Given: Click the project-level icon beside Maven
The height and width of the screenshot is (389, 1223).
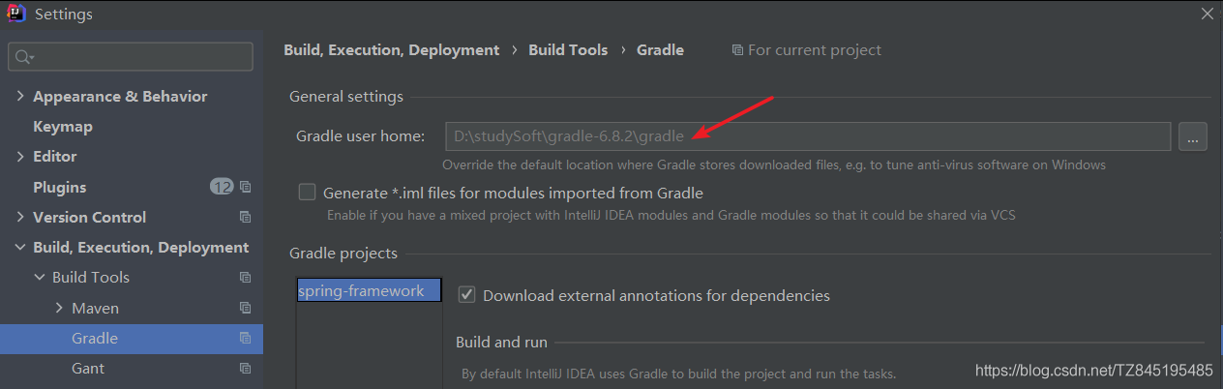Looking at the screenshot, I should click(245, 308).
